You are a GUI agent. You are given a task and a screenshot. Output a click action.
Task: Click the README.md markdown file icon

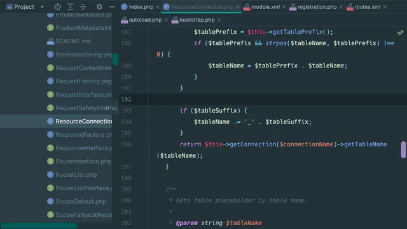50,41
